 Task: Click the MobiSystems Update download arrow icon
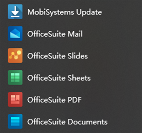pos(15,12)
